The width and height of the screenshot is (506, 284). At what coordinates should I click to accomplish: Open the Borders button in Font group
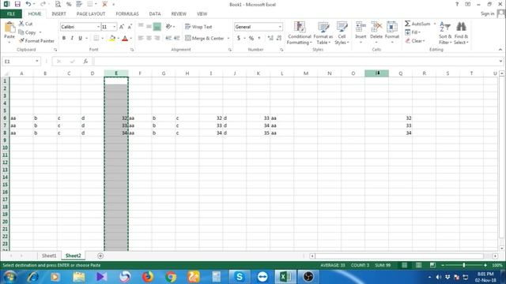pyautogui.click(x=96, y=39)
